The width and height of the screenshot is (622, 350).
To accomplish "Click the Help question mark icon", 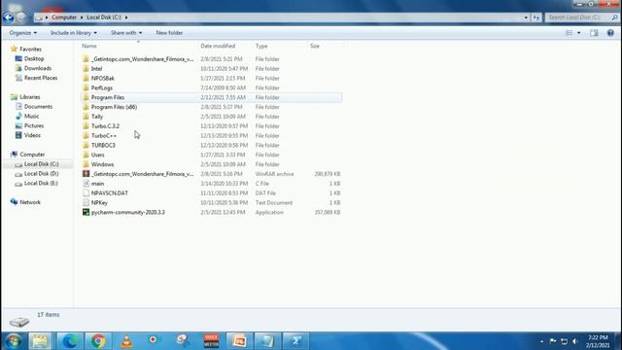I will (x=610, y=33).
